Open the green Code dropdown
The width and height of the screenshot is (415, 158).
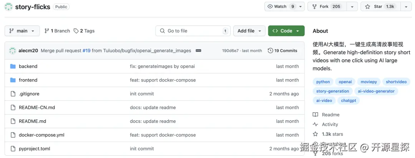pos(286,31)
